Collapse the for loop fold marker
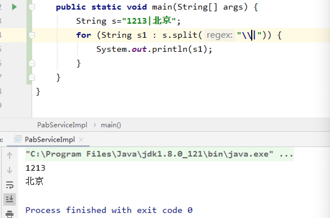This screenshot has height=218, width=330. [32, 35]
